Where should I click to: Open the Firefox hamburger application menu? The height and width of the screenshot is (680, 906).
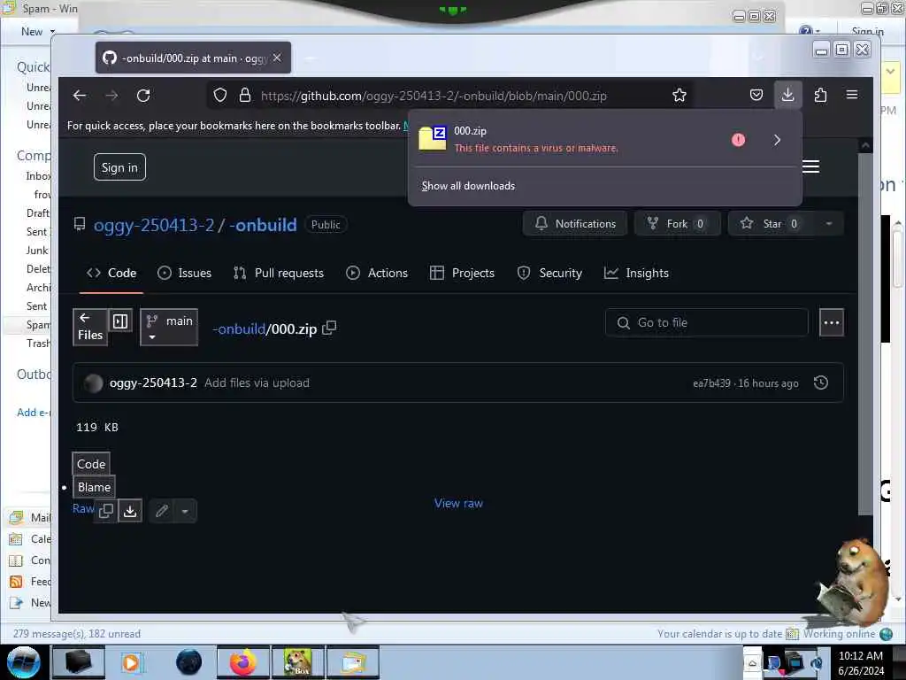(x=852, y=95)
